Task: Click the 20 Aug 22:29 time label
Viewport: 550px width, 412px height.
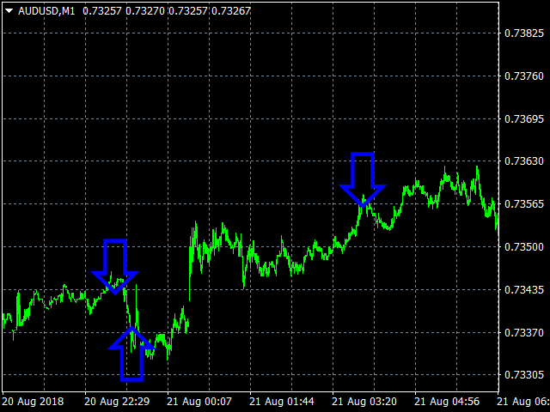Action: tap(117, 401)
